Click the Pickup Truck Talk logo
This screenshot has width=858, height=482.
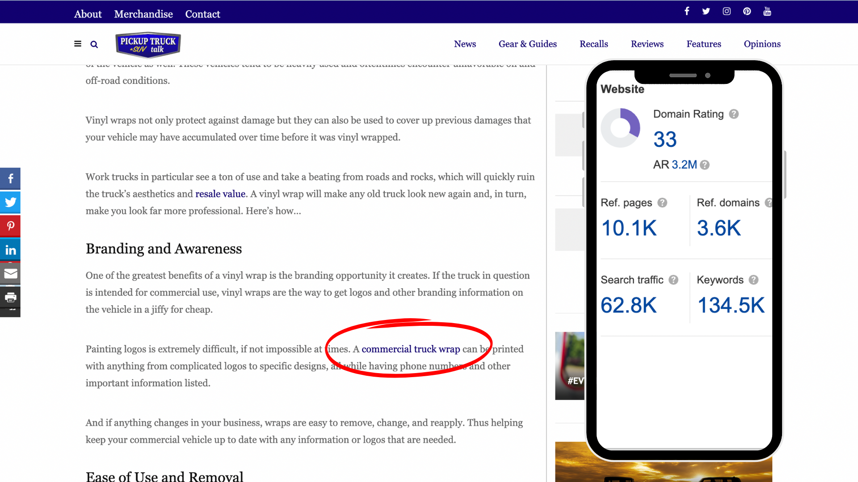point(148,45)
